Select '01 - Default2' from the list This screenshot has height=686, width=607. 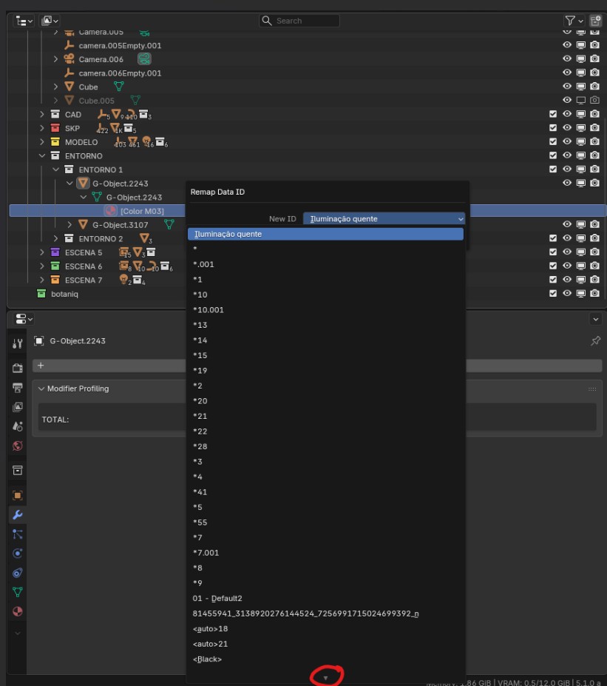pos(325,598)
